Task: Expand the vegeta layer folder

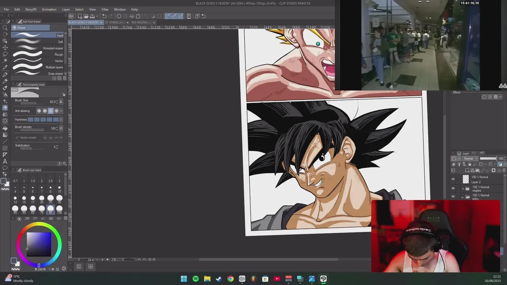Action: tap(463, 189)
